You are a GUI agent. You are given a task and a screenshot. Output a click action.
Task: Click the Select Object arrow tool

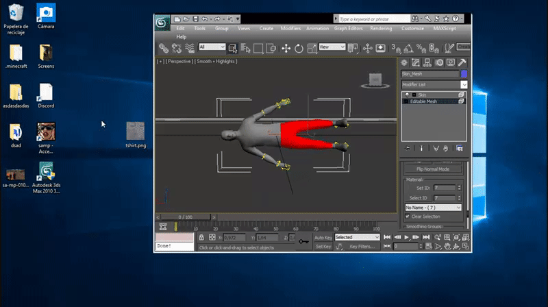232,48
